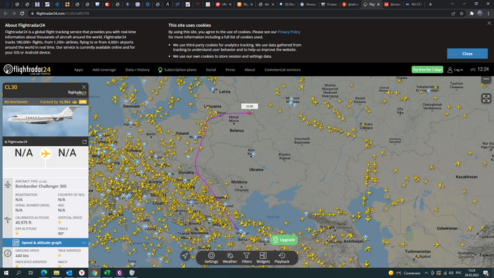The height and width of the screenshot is (278, 494).
Task: Open Add coverage page
Action: [104, 70]
